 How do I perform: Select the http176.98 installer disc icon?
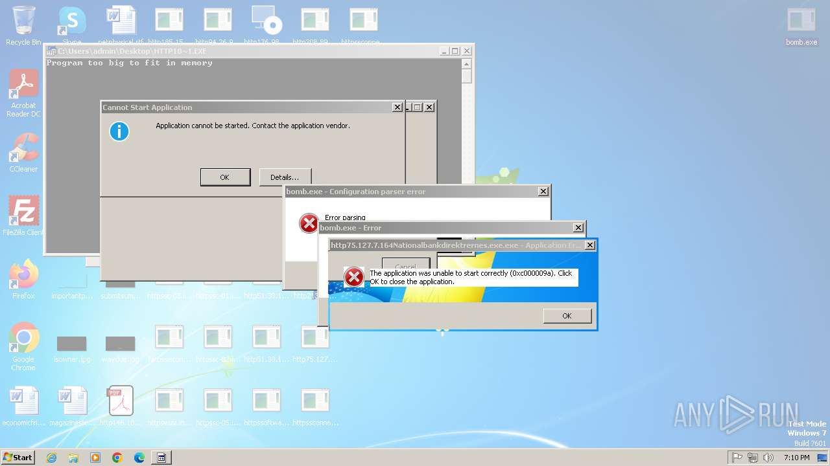click(x=267, y=26)
